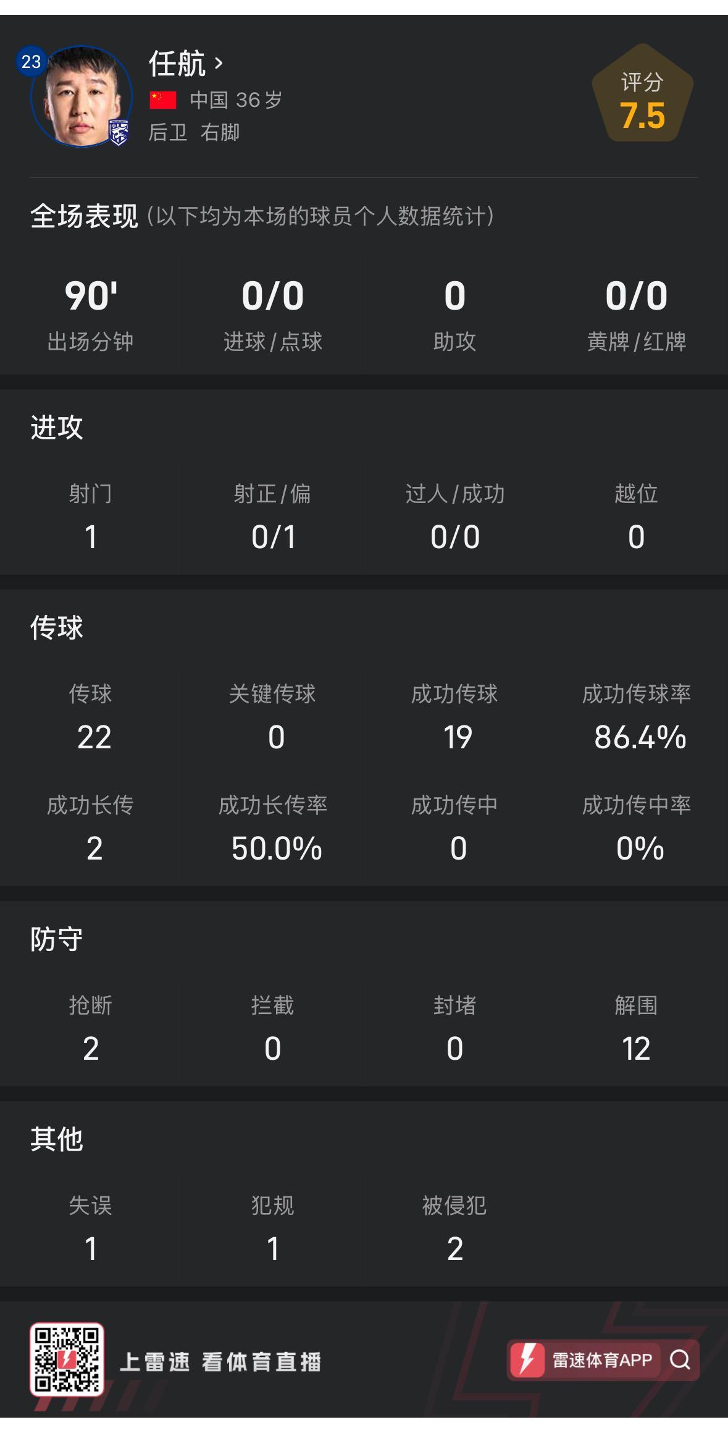
Task: Tap the 其他 section heading
Action: 57,1139
